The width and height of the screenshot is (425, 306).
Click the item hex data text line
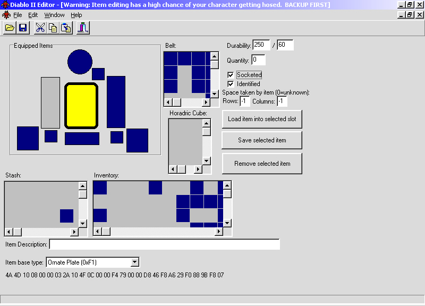115,275
